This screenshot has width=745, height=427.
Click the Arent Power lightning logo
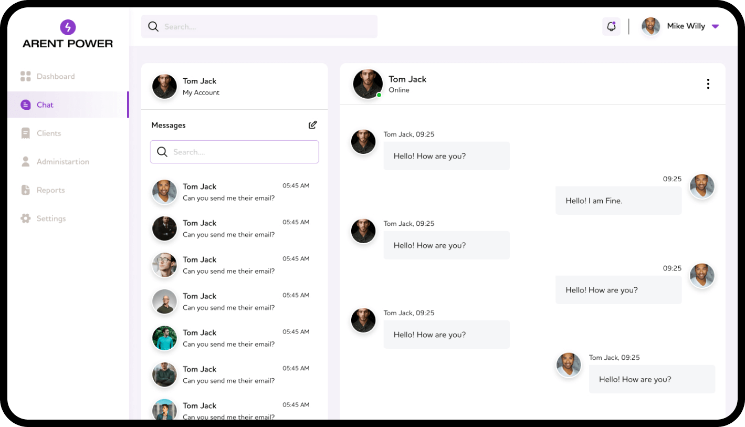point(68,27)
